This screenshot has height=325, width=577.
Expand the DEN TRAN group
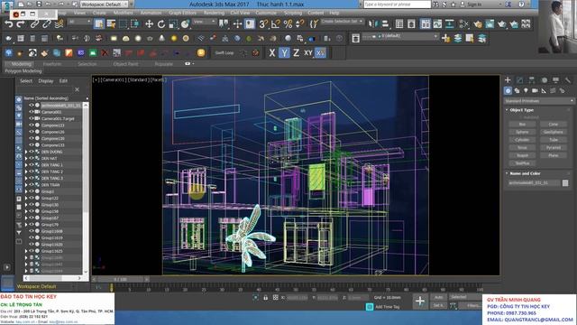(x=26, y=185)
